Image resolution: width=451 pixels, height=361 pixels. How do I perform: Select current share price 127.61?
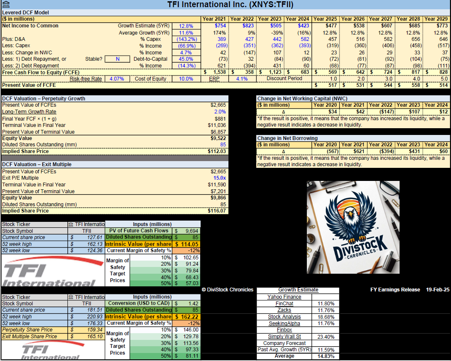[x=86, y=237]
